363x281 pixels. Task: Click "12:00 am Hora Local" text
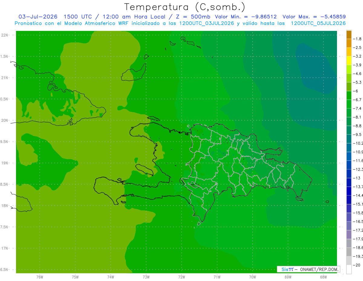[133, 17]
